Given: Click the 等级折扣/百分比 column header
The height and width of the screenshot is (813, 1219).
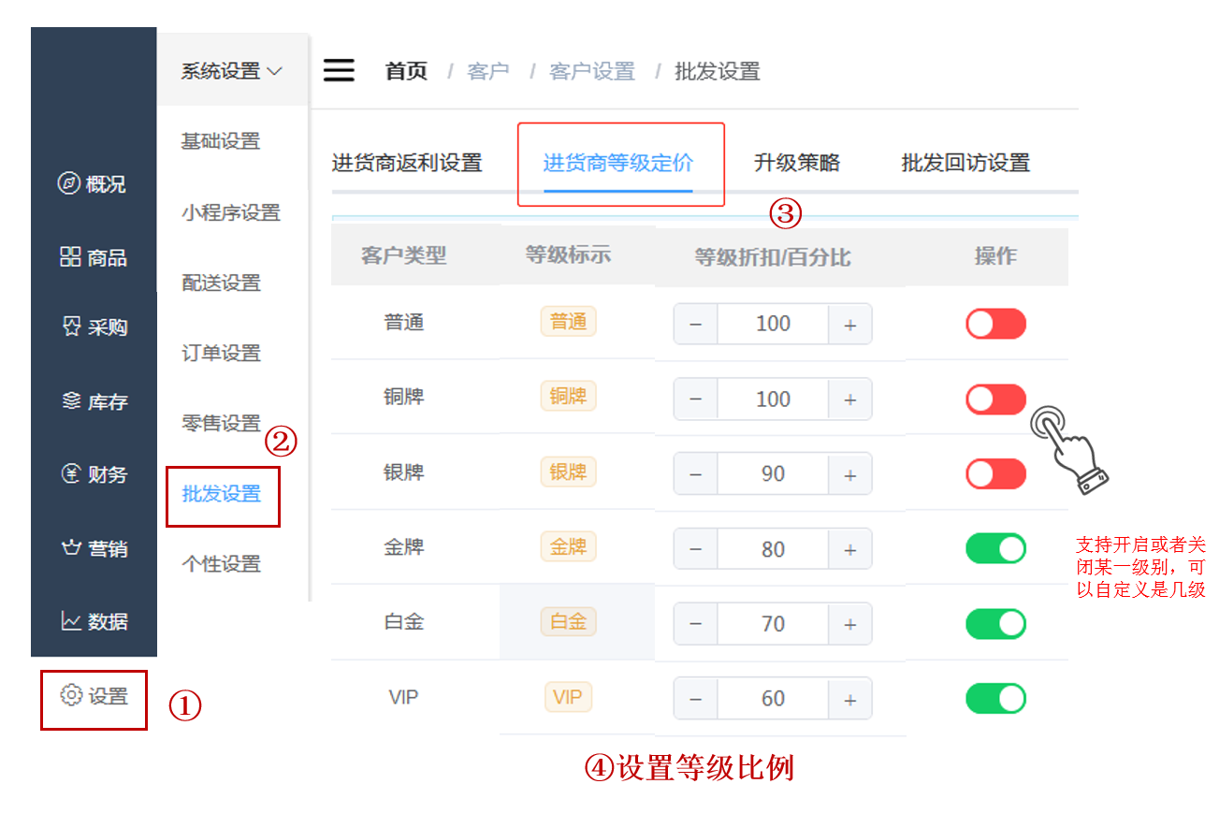Looking at the screenshot, I should tap(773, 257).
